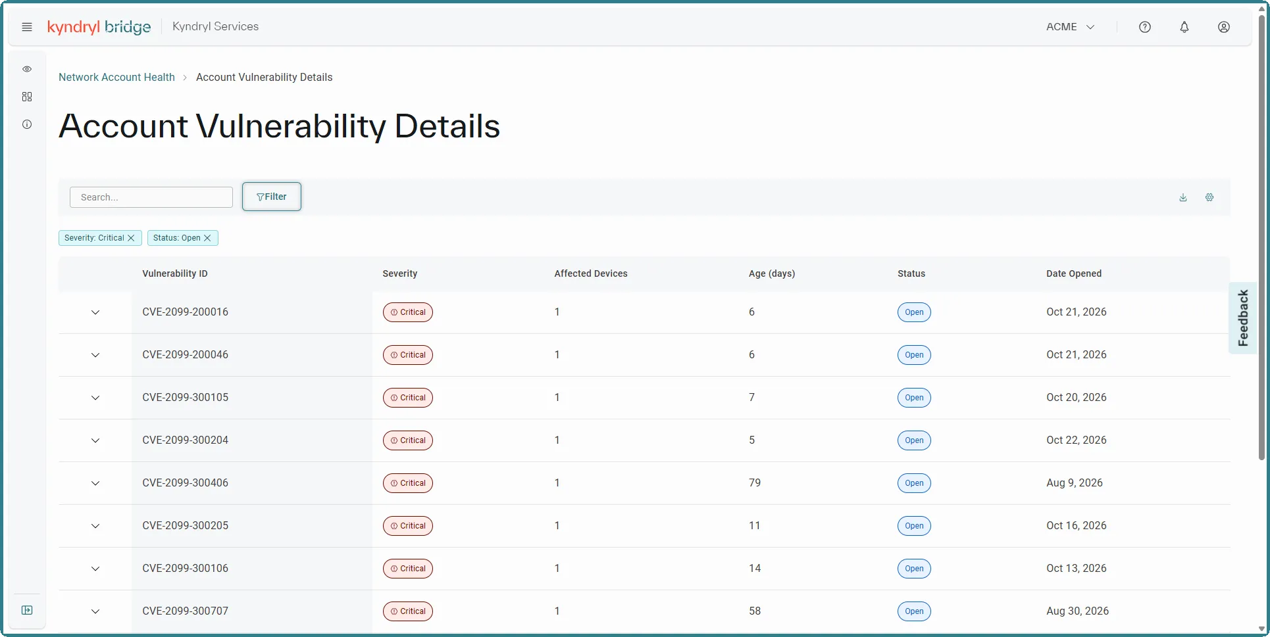This screenshot has height=637, width=1270.
Task: Click the page vertical scrollbar
Action: click(1261, 237)
